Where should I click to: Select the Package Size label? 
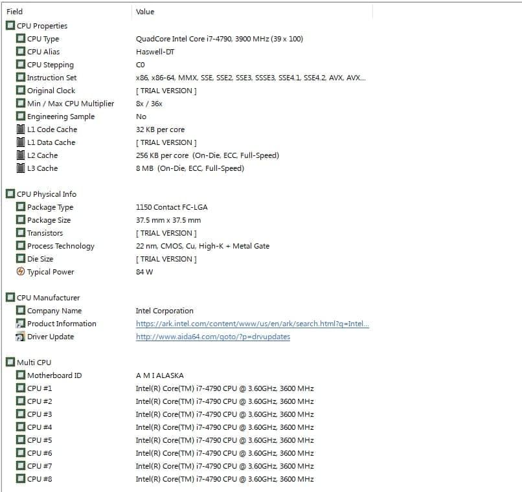pos(49,220)
